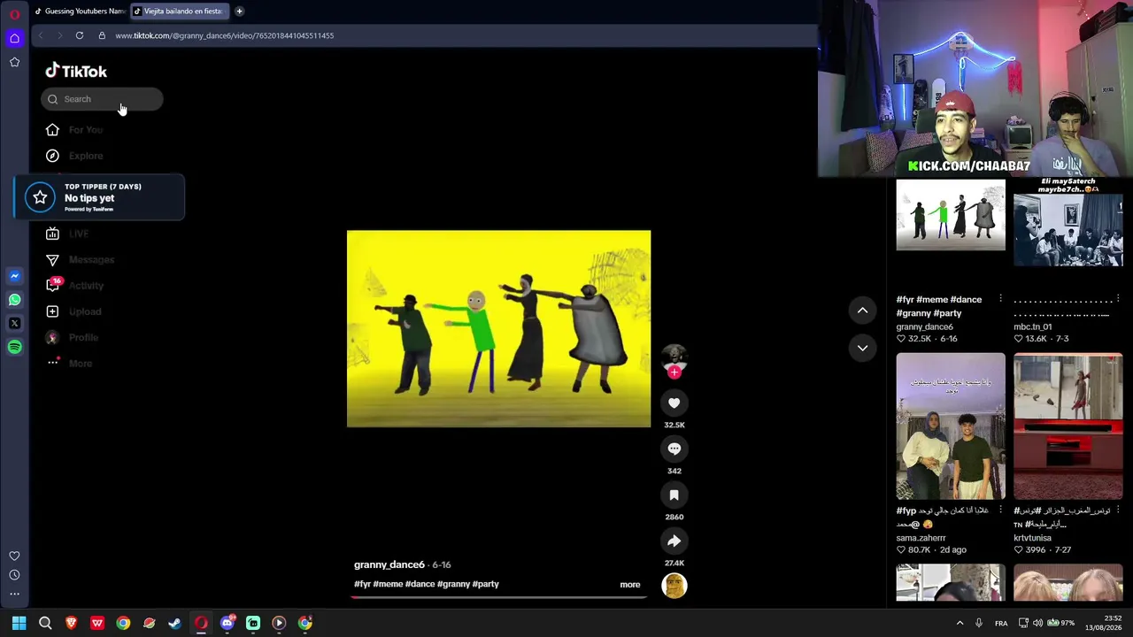
Task: Open the #granny hashtag in the caption
Action: [x=453, y=584]
